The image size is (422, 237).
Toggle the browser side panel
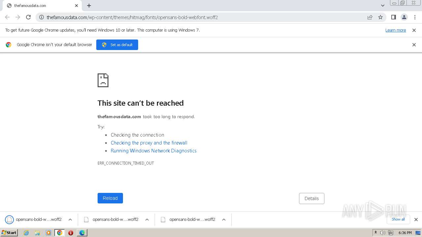click(x=393, y=17)
